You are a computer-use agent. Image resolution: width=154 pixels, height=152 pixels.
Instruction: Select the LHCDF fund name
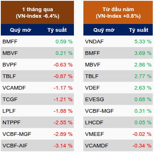tap(94, 122)
